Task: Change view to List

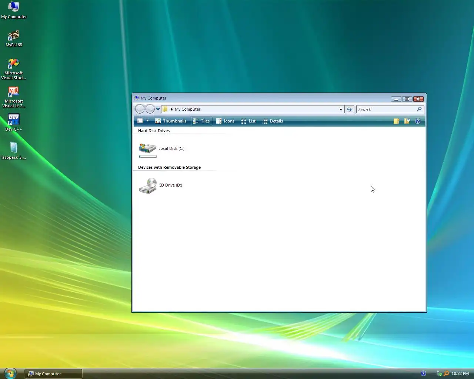Action: (248, 121)
